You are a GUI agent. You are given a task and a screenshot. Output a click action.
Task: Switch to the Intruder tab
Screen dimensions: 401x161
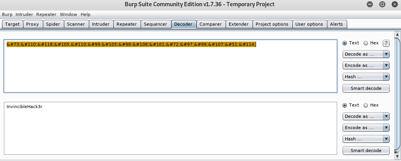click(x=101, y=24)
